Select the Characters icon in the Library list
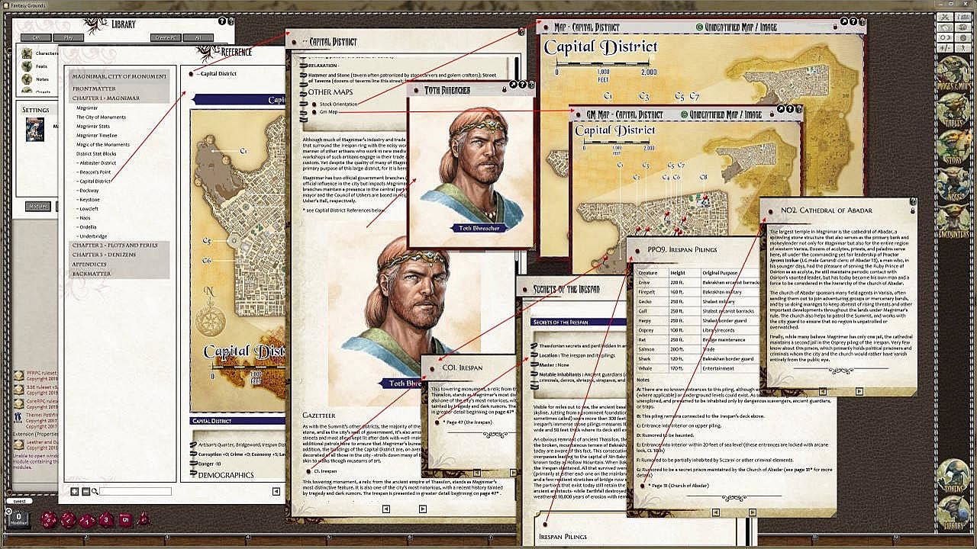Viewport: 977px width, 549px height. click(27, 53)
